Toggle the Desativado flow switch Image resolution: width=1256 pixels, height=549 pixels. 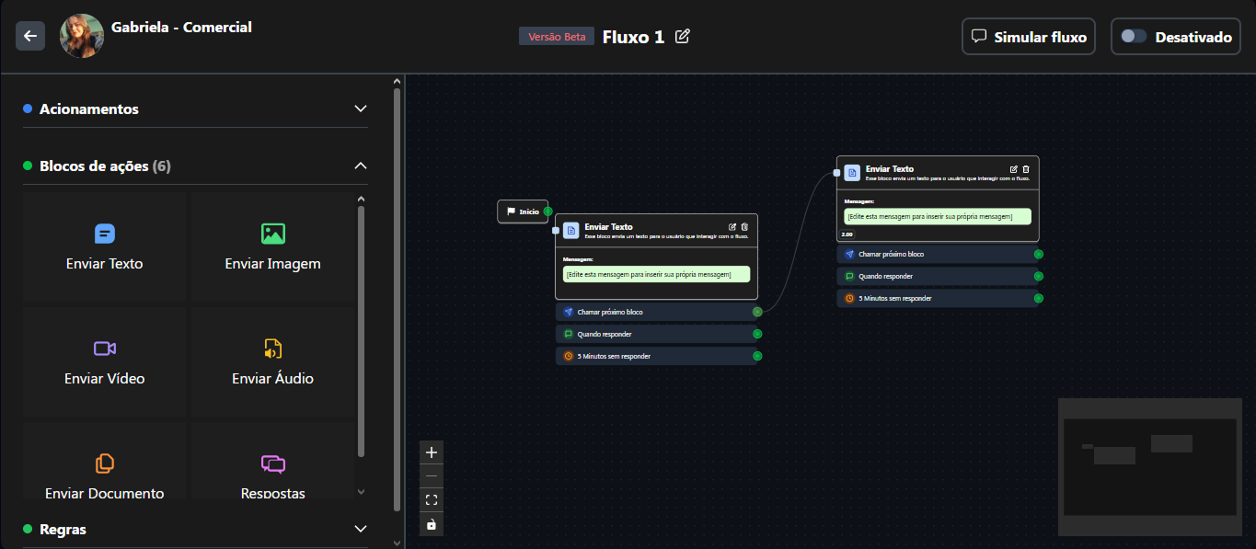click(x=1134, y=37)
